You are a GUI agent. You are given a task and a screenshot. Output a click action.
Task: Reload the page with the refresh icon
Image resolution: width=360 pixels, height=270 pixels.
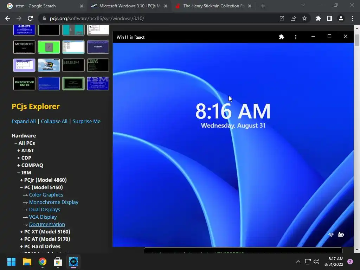(x=30, y=18)
